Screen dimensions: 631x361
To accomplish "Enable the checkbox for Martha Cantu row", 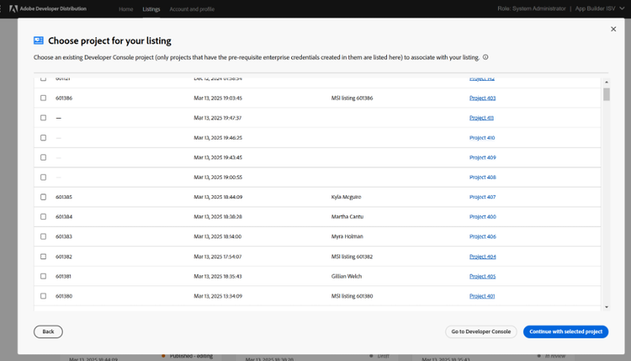I will point(44,216).
